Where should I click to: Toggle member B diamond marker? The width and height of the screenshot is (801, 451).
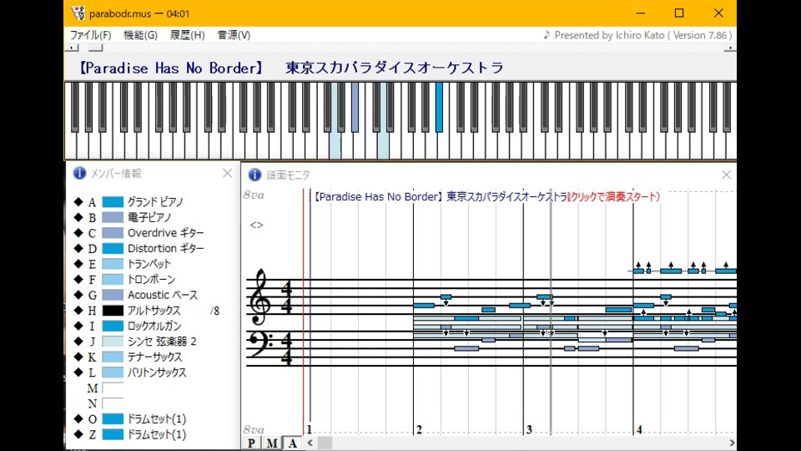(78, 217)
